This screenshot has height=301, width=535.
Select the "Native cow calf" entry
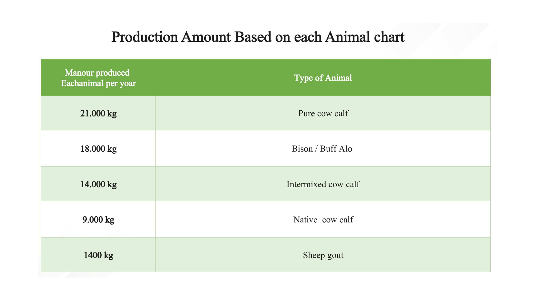[323, 220]
